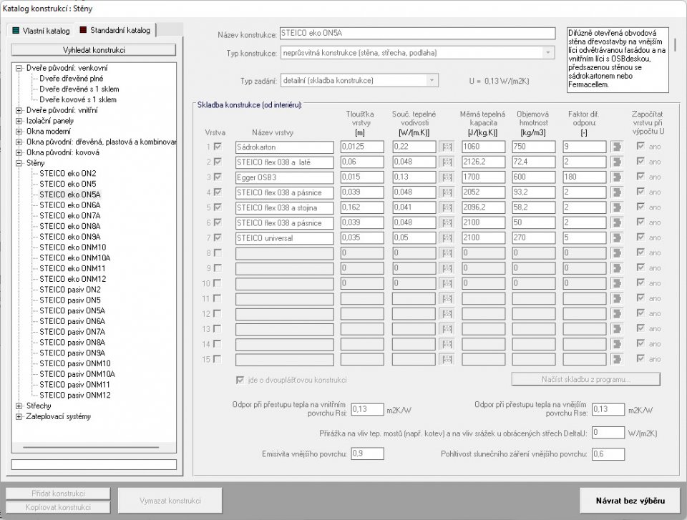Toggle the 'jde o dvouplášťovou konstrukci' checkbox
Viewport: 687px width, 520px height.
click(240, 380)
